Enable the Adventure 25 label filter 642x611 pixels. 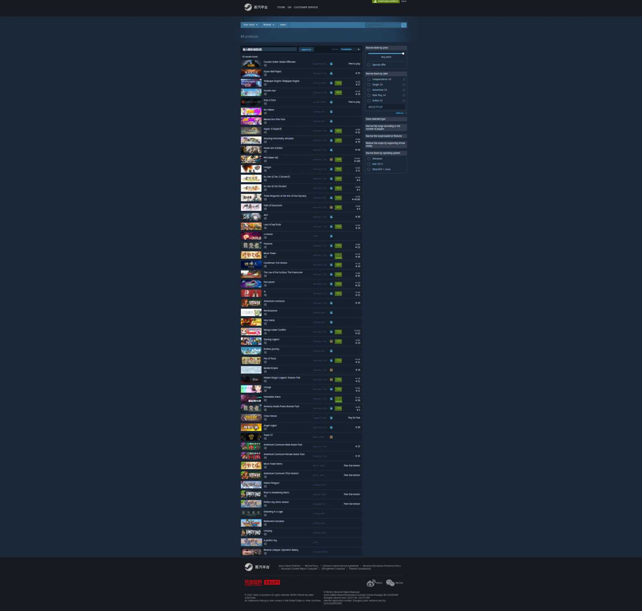(369, 90)
